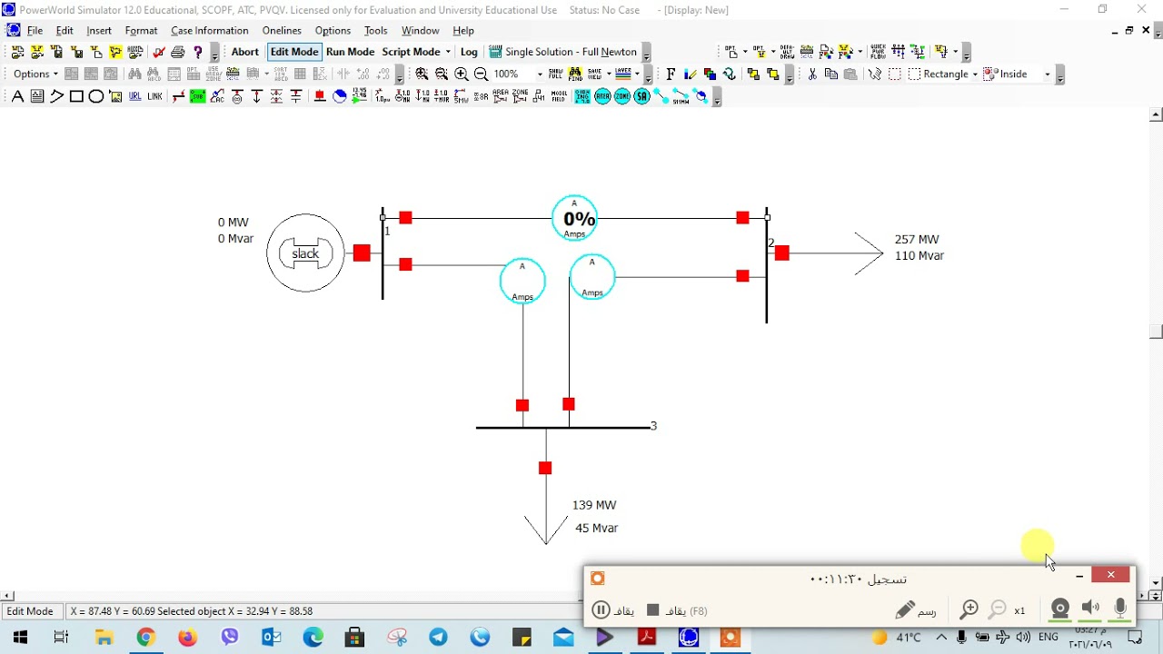Select the red circuit breaker insert tool
This screenshot has height=654, width=1163.
pos(320,96)
